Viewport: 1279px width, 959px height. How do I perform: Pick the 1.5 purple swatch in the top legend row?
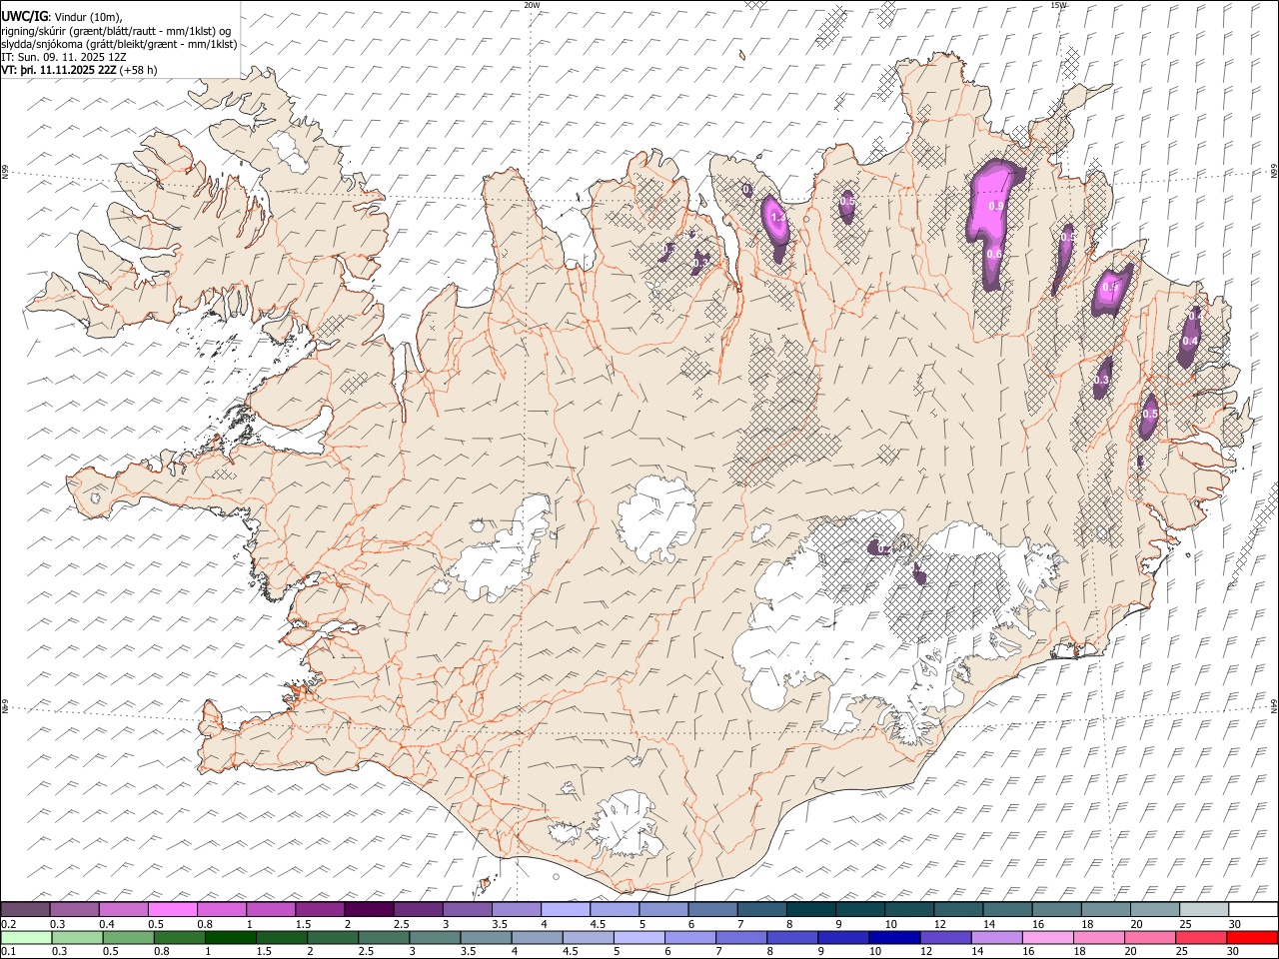(319, 910)
